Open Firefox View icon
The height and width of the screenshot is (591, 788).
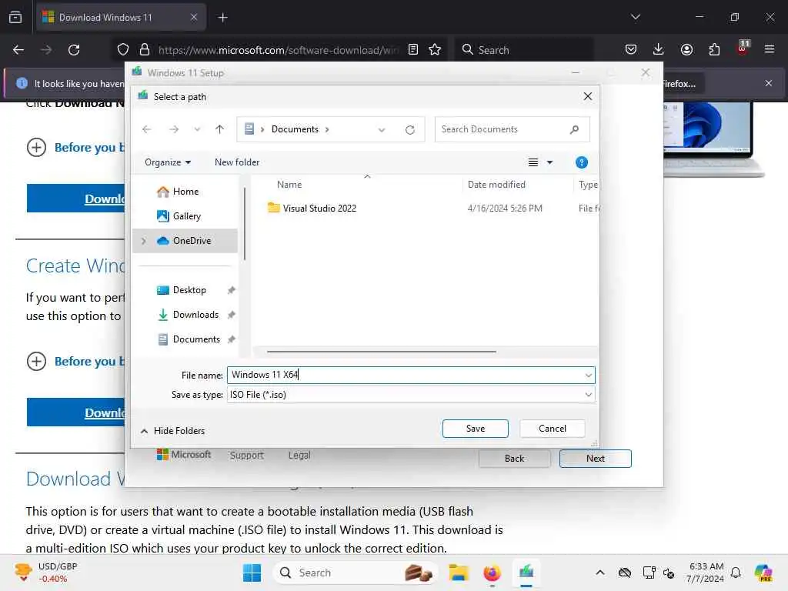tap(15, 18)
